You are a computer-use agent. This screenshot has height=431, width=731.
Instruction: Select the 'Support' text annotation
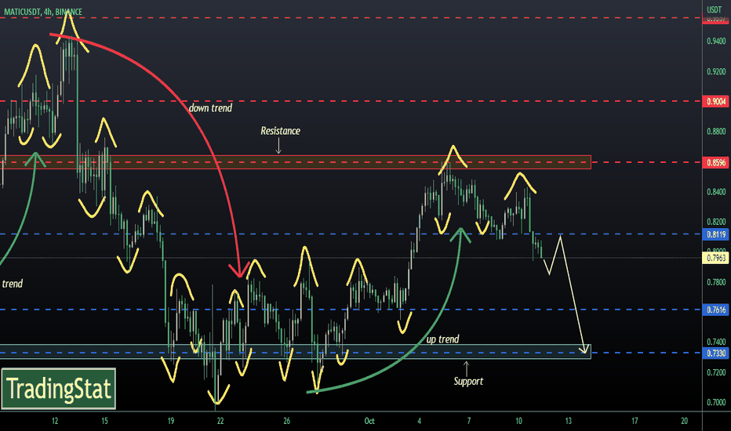[x=468, y=381]
